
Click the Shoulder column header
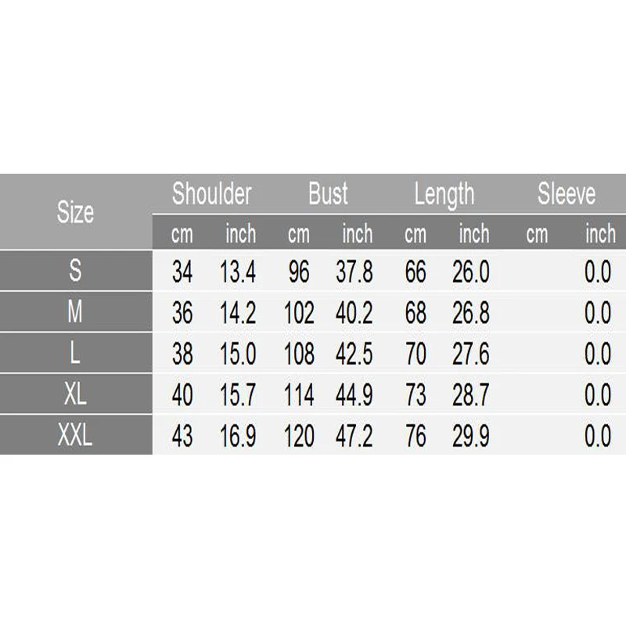coord(212,194)
